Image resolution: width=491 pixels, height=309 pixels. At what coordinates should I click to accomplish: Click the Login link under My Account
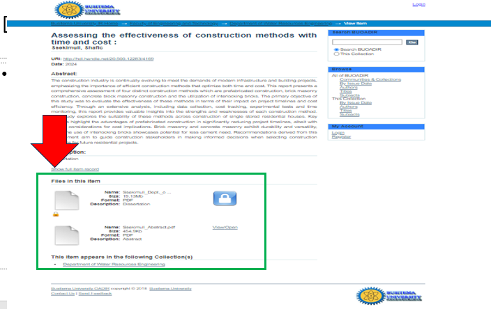338,132
